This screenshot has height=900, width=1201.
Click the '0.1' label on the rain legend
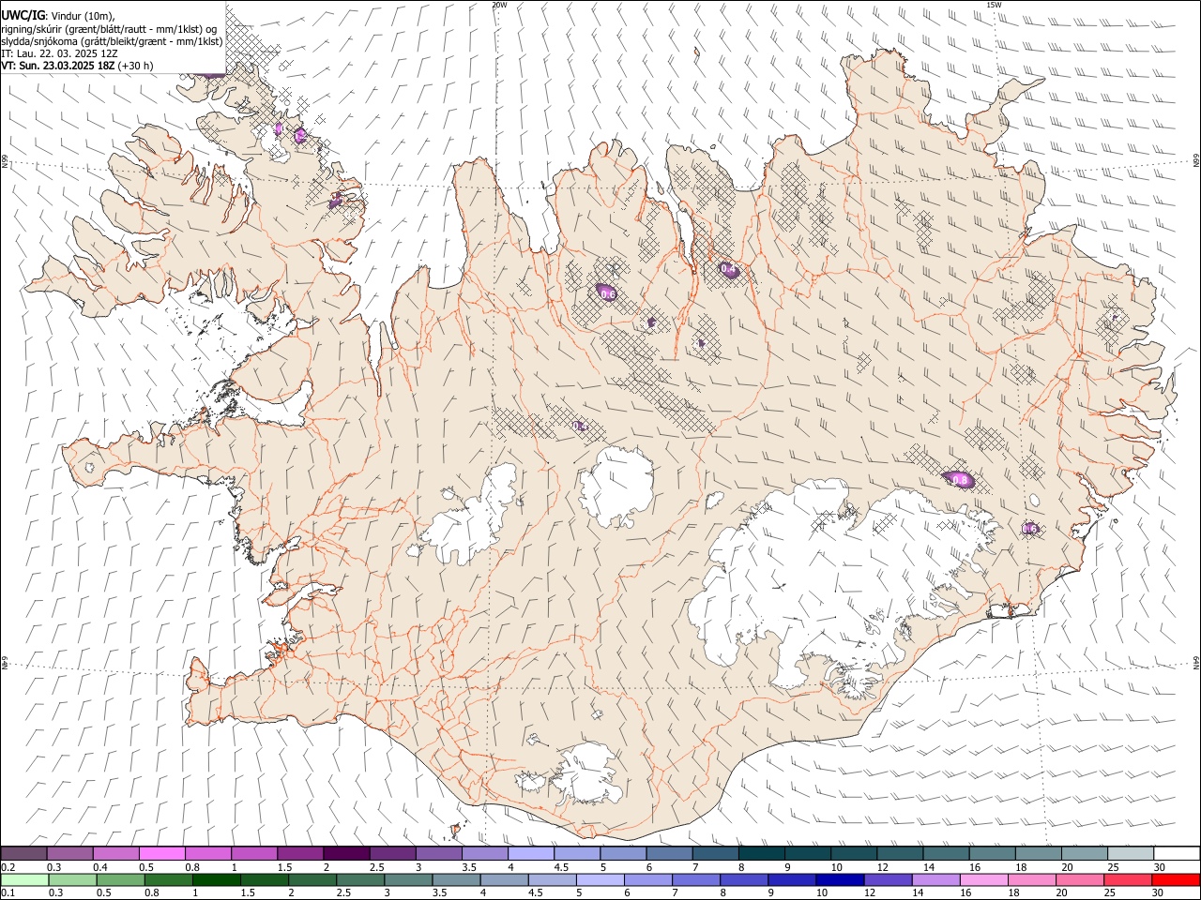pyautogui.click(x=8, y=892)
